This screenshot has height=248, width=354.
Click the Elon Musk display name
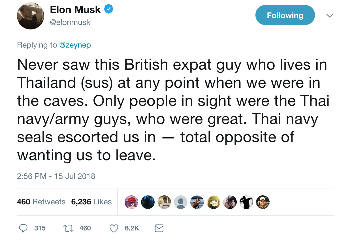[75, 10]
